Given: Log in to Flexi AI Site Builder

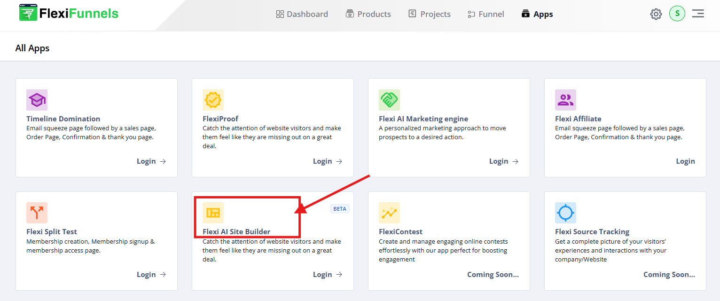Looking at the screenshot, I should [328, 275].
